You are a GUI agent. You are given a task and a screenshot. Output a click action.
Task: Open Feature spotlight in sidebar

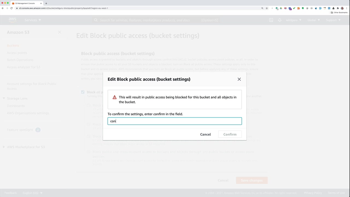pyautogui.click(x=20, y=130)
